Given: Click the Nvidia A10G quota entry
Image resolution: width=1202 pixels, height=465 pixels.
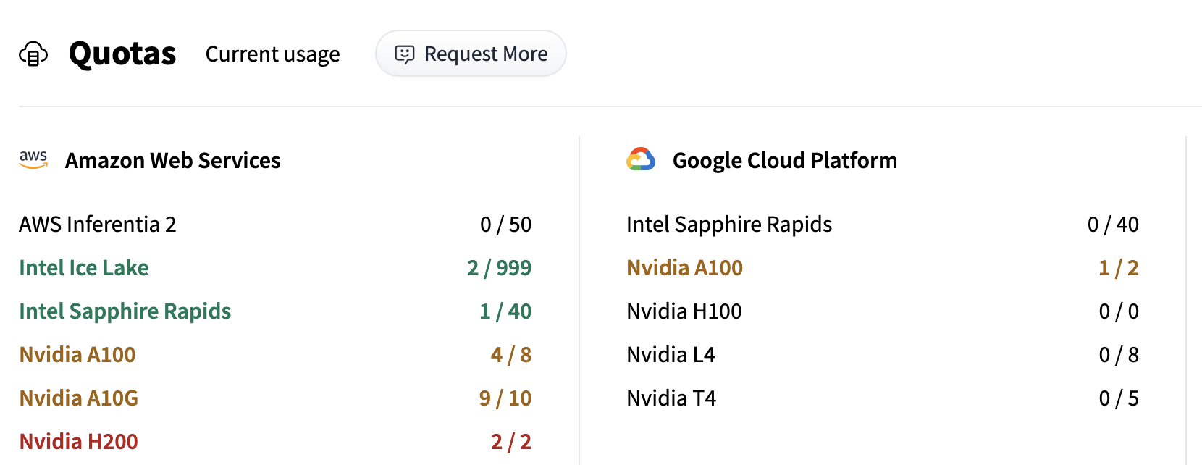Looking at the screenshot, I should click(x=79, y=398).
